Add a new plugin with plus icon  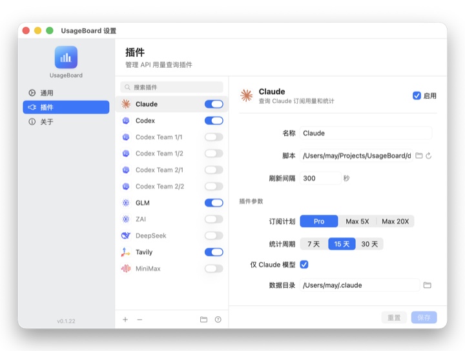click(x=125, y=319)
